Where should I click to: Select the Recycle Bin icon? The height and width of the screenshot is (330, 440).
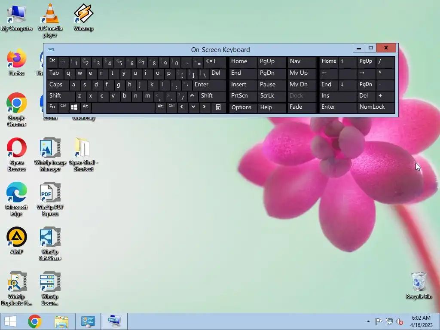pyautogui.click(x=419, y=285)
